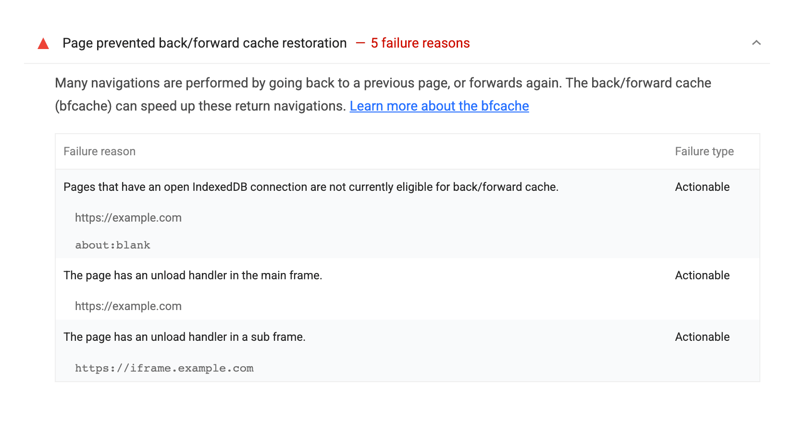Click https://example.com under the main frame unload handler
Screen dimensions: 794x423
click(128, 306)
